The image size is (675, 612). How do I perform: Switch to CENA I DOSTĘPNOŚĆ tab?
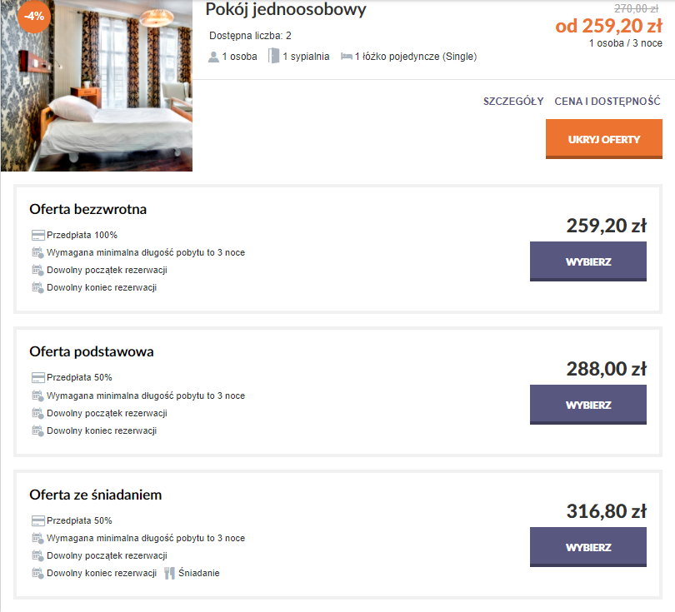pos(607,102)
